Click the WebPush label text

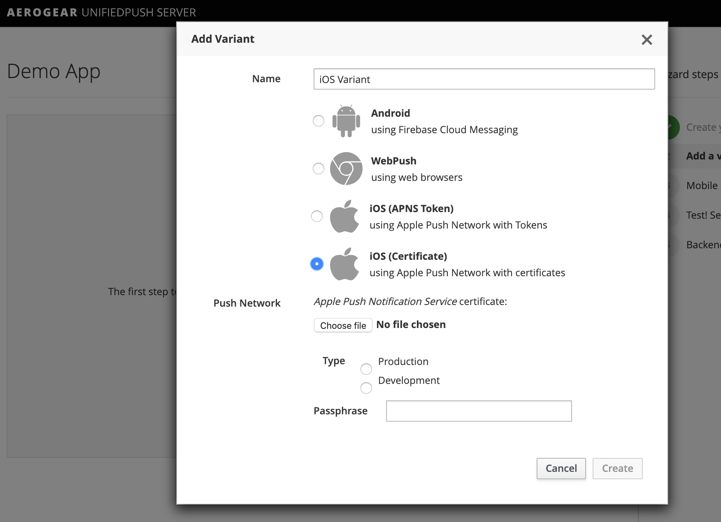[394, 161]
